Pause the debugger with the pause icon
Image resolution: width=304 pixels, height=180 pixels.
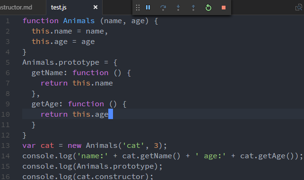click(148, 8)
